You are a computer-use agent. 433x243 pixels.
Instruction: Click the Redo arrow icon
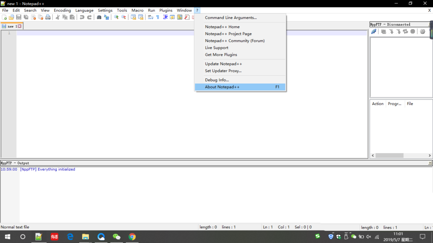point(89,17)
